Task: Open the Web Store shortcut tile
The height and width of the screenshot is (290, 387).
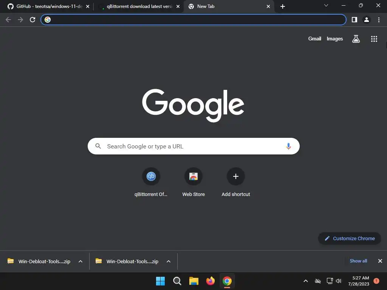Action: click(193, 182)
